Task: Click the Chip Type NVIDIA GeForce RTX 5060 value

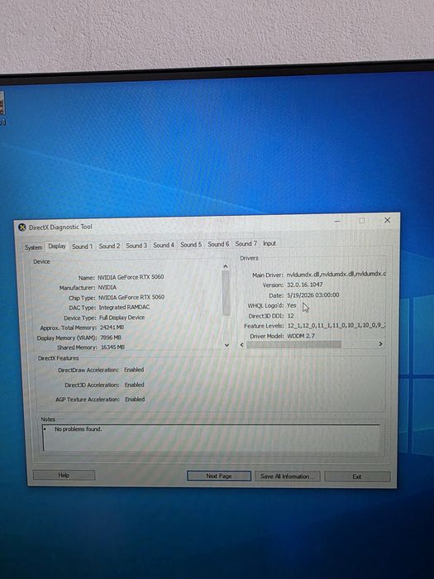Action: pos(131,297)
